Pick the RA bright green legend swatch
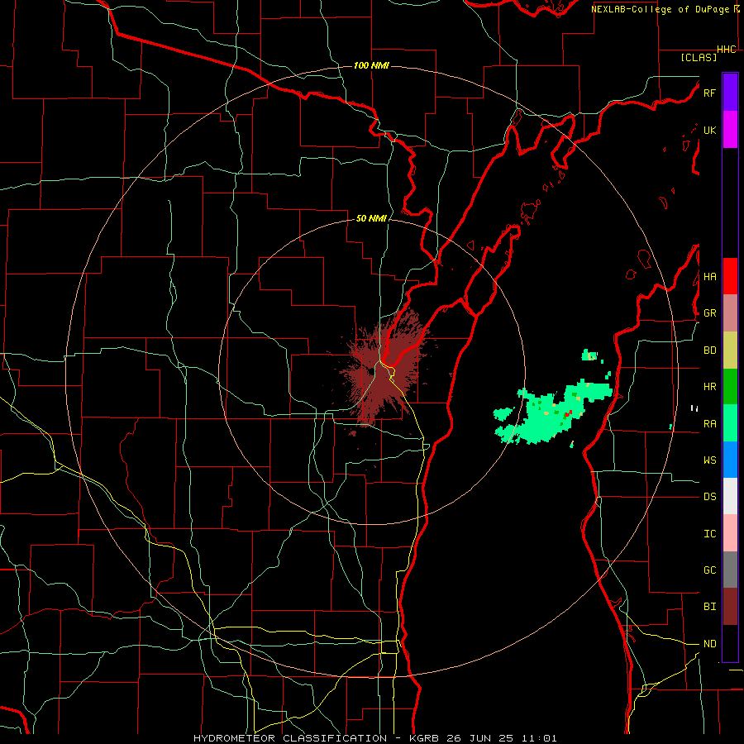 (730, 423)
